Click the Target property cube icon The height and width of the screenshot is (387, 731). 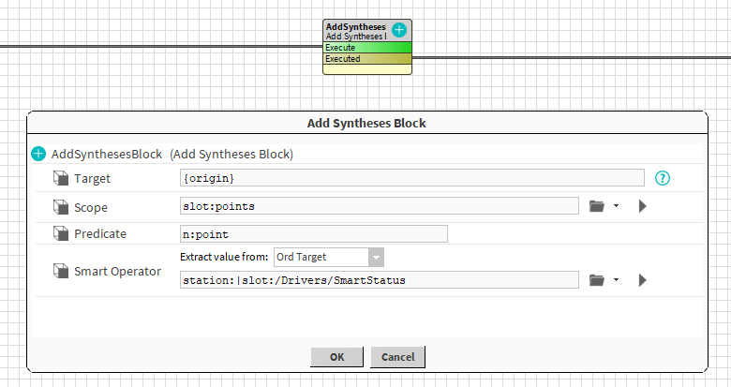[x=60, y=178]
